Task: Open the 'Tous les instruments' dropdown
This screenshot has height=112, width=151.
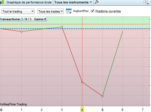Action: (73, 2)
